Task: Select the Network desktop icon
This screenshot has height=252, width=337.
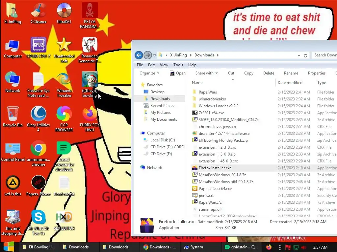Action: coord(13,82)
